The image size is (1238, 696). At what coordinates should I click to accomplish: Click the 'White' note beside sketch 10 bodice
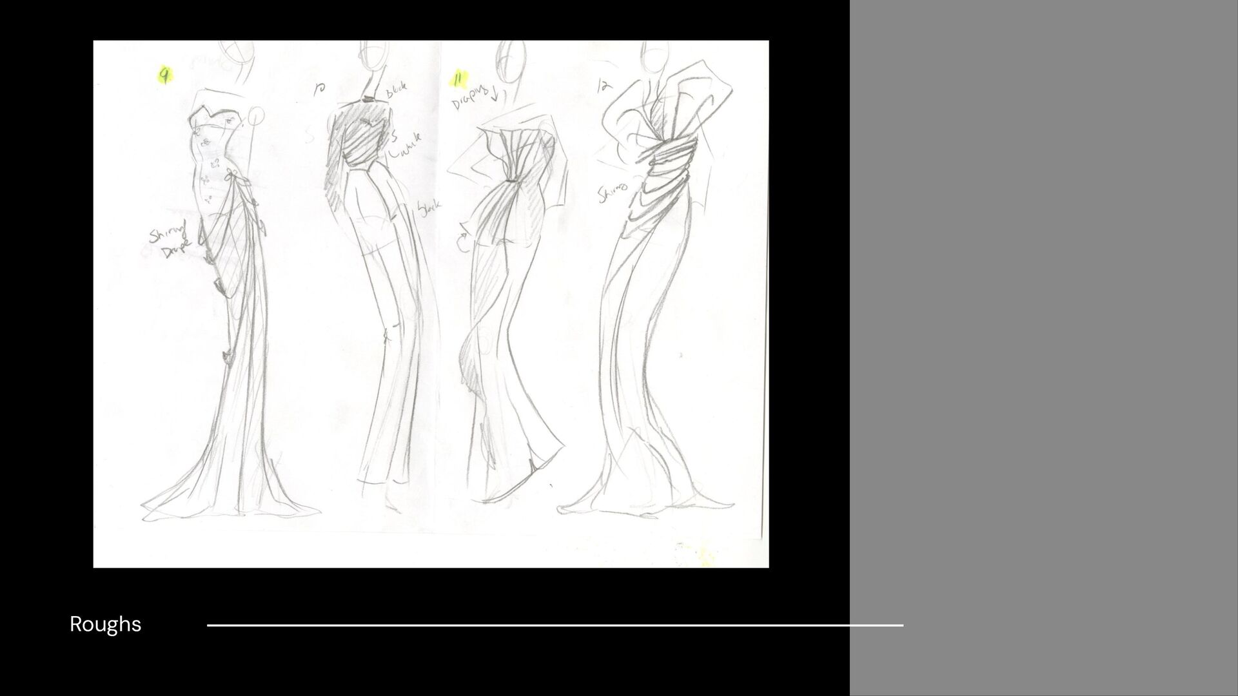coord(405,147)
